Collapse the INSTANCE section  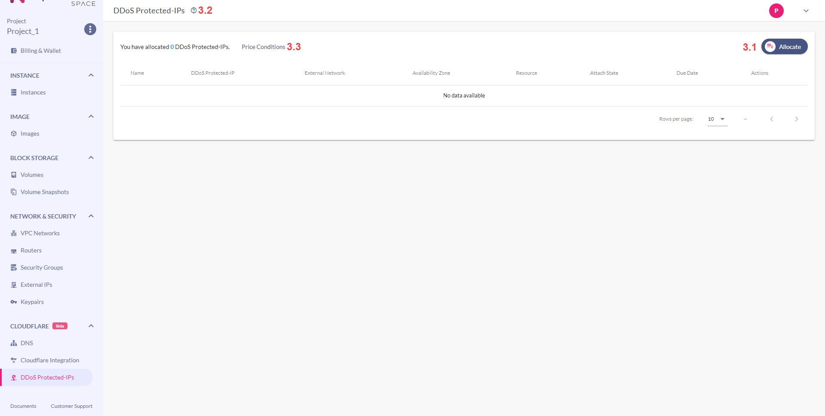[x=91, y=76]
